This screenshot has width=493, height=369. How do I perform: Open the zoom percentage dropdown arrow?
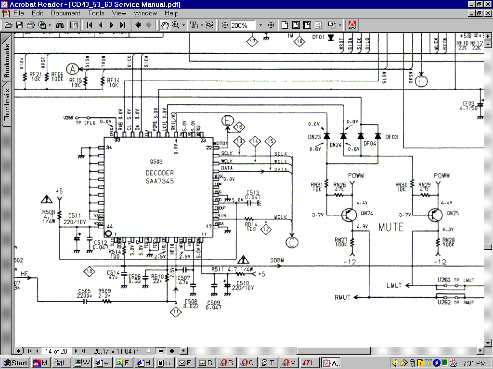pos(260,25)
